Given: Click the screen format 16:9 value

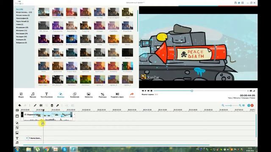Looking at the screenshot, I should pos(156,95).
